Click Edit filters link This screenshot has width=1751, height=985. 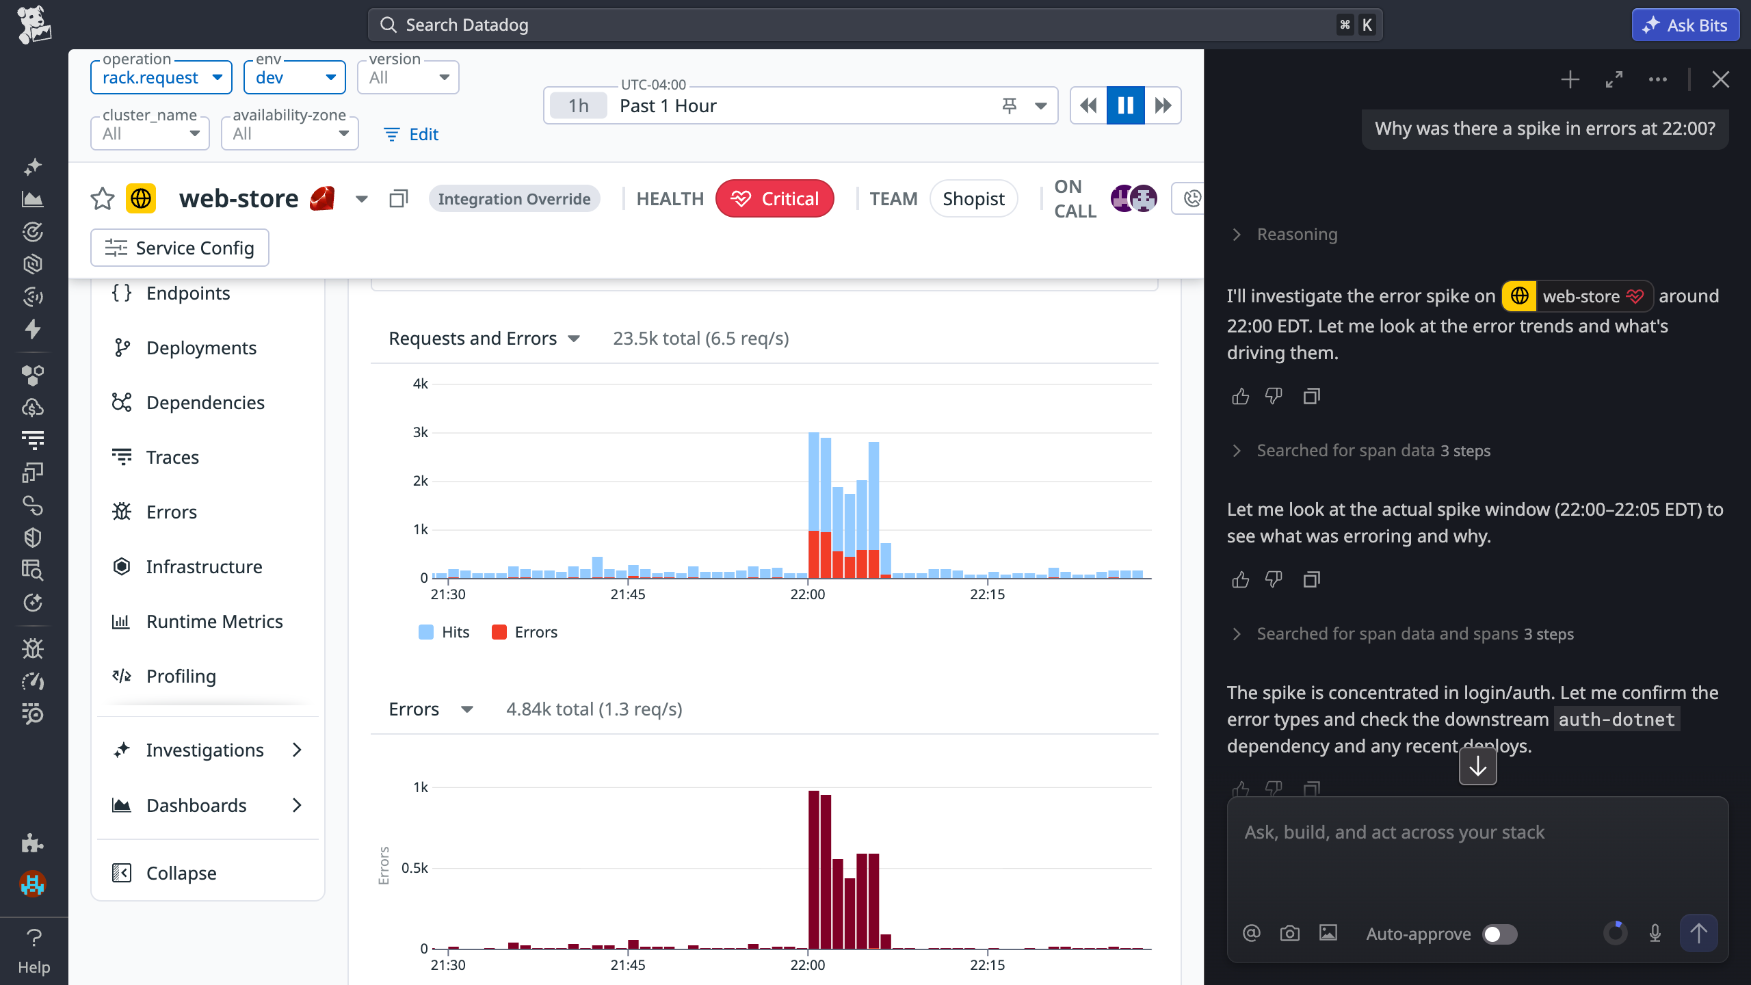[411, 134]
